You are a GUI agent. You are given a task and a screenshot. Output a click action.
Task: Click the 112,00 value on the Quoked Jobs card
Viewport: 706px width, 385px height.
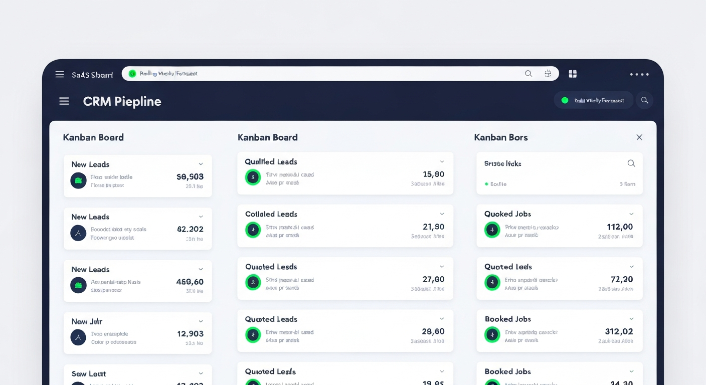pyautogui.click(x=620, y=227)
